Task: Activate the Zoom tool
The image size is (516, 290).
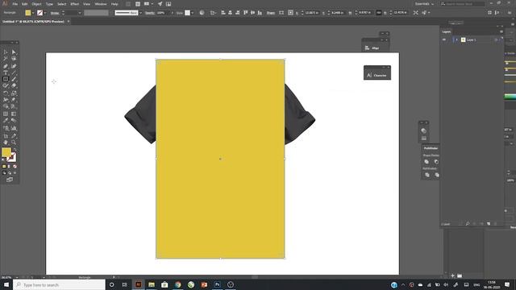Action: point(14,143)
